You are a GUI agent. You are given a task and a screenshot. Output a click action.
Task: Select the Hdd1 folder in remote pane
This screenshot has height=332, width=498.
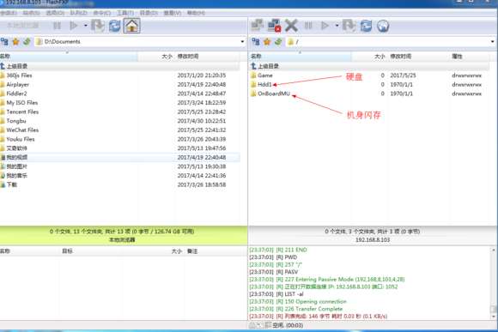(264, 84)
